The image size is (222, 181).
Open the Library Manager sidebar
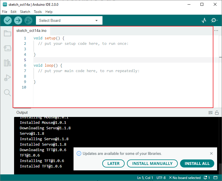tap(7, 63)
